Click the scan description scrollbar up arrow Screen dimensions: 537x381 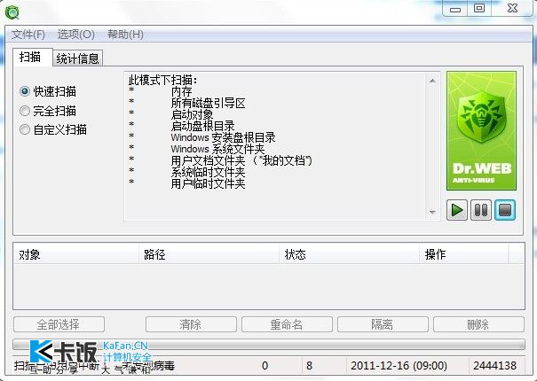pyautogui.click(x=432, y=81)
